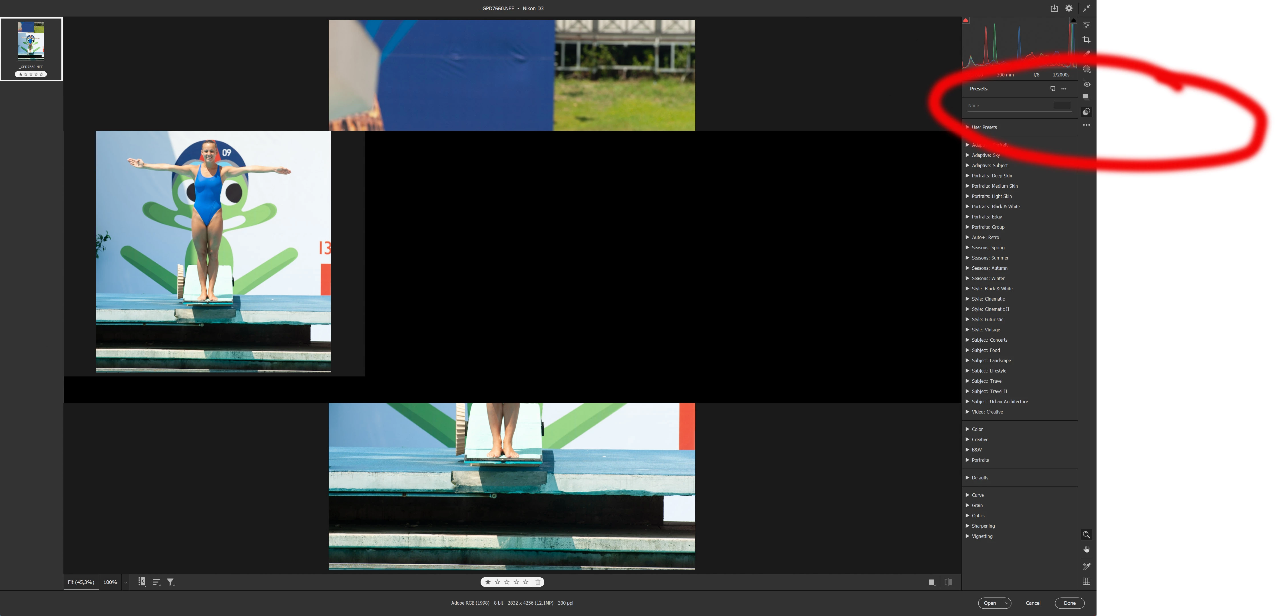This screenshot has height=616, width=1285.
Task: Open the Snapshots panel icon
Action: click(x=1086, y=98)
